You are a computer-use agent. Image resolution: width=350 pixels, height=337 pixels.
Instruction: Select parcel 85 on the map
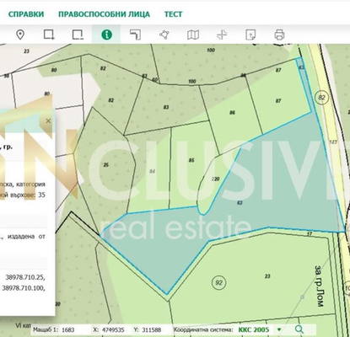[x=191, y=160]
